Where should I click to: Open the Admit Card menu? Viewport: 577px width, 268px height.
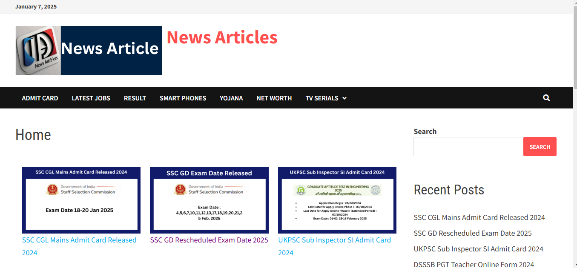click(40, 98)
